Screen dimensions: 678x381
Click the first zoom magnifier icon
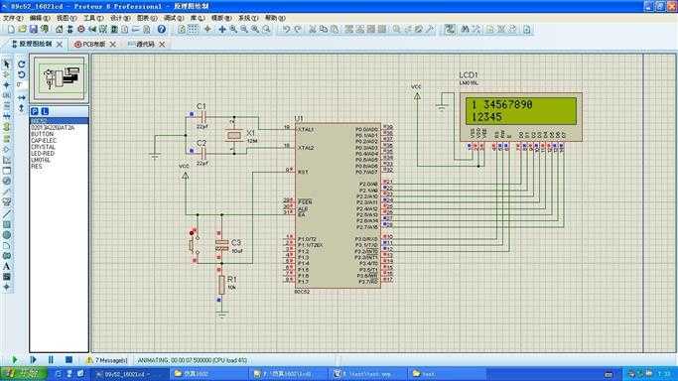pos(233,30)
